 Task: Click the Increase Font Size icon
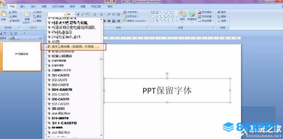point(78,14)
